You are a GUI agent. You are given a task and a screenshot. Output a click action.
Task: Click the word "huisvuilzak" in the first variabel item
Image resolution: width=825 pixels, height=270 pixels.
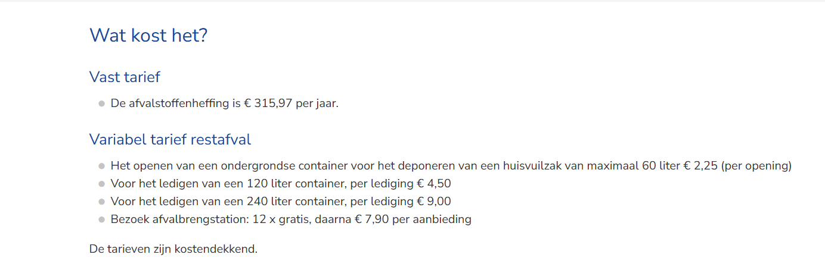531,166
